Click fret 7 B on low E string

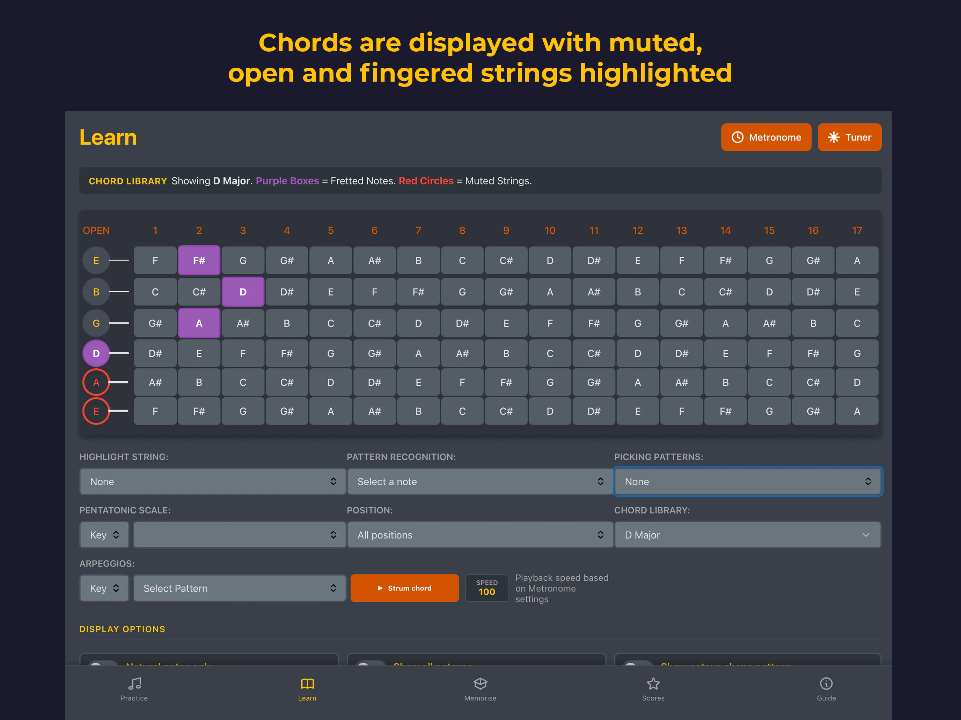pyautogui.click(x=418, y=411)
